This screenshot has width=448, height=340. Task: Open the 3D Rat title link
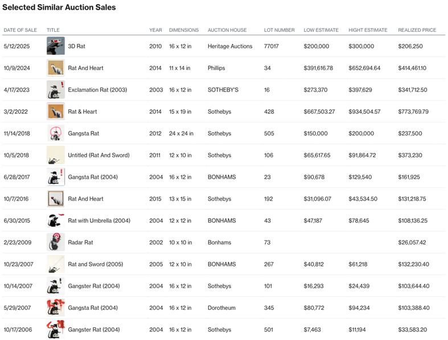click(77, 46)
